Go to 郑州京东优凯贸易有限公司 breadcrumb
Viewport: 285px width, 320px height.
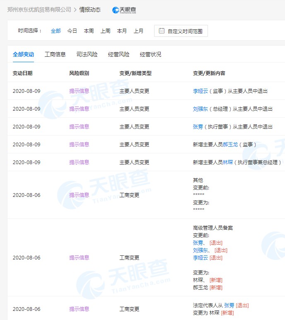(x=39, y=10)
